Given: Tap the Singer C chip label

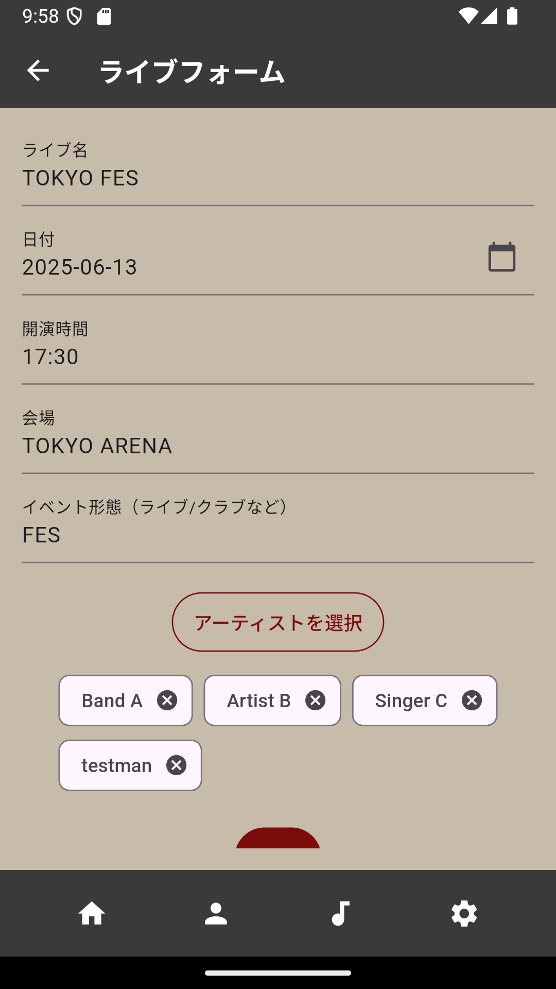Looking at the screenshot, I should pos(411,701).
